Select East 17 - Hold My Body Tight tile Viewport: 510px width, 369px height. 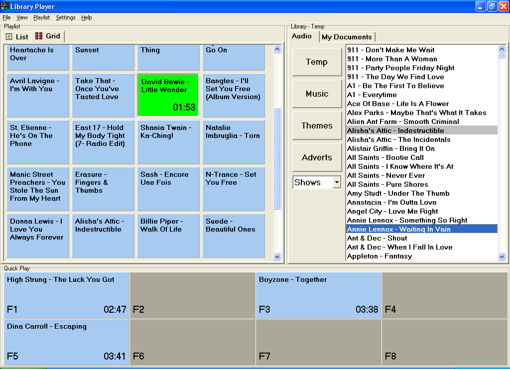[103, 142]
